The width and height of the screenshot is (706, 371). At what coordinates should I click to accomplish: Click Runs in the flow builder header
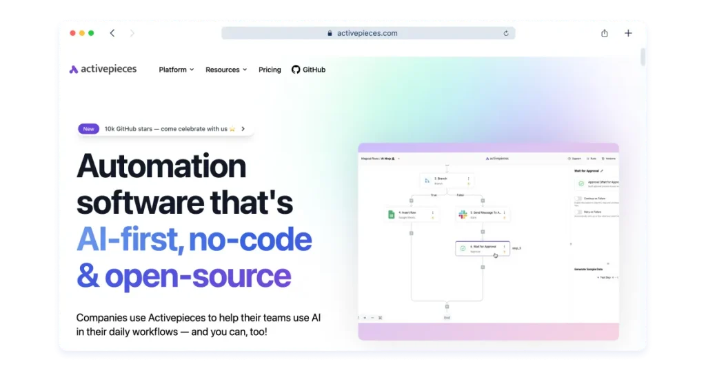[x=592, y=159]
